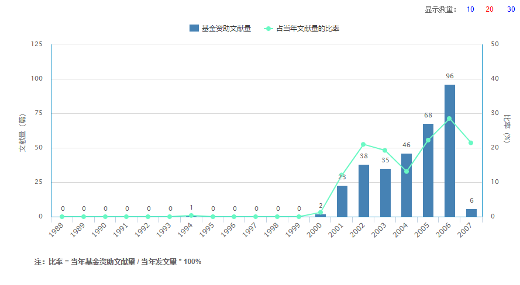The width and height of the screenshot is (520, 285).
Task: Toggle the 占当年文献量的比率 legend series
Action: (301, 29)
